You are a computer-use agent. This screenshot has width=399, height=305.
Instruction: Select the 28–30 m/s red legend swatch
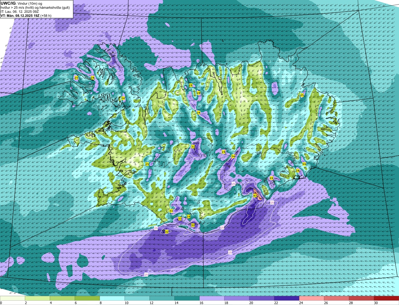pyautogui.click(x=362, y=298)
